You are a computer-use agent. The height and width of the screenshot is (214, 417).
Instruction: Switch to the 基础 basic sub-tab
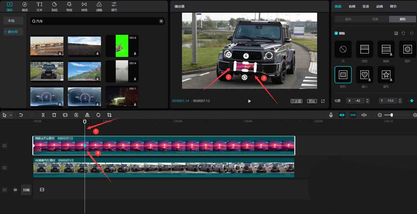(348, 19)
